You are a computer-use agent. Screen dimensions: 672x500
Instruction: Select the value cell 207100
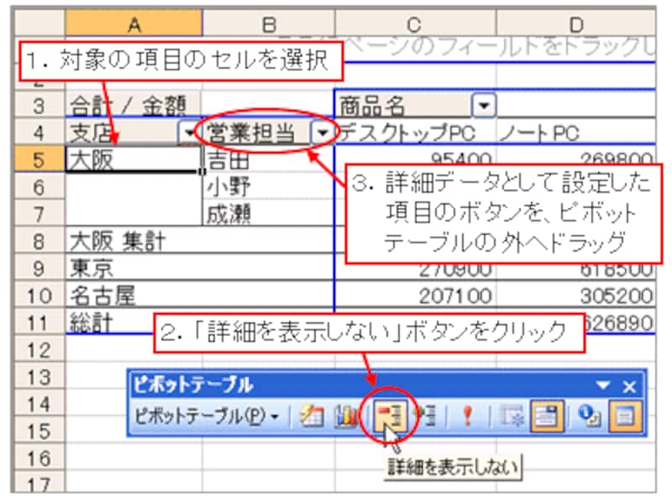(415, 295)
